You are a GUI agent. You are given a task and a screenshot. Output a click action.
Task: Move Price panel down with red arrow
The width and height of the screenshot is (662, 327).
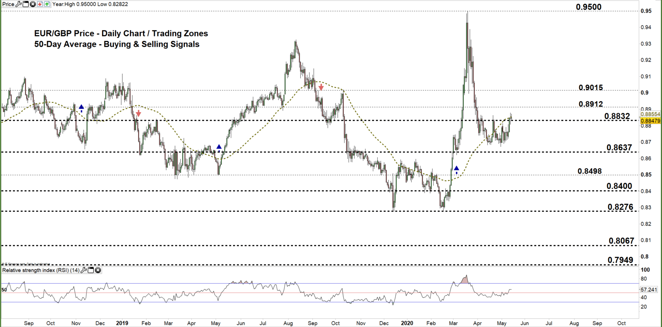pos(40,4)
